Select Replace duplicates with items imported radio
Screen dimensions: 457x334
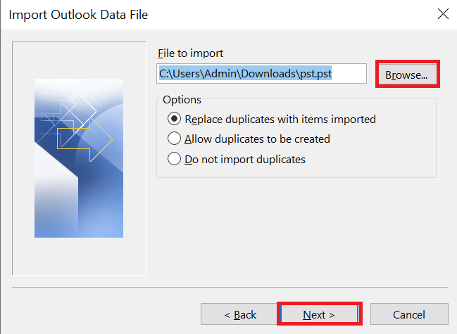pyautogui.click(x=174, y=119)
